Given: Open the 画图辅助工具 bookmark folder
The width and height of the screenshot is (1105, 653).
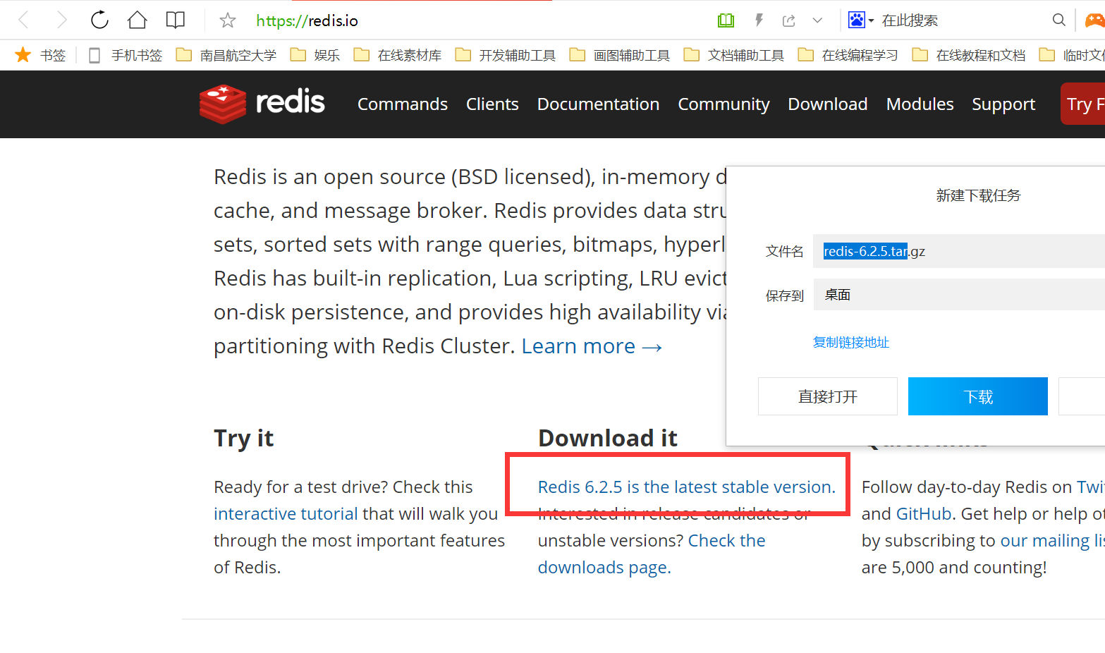Looking at the screenshot, I should pyautogui.click(x=620, y=55).
